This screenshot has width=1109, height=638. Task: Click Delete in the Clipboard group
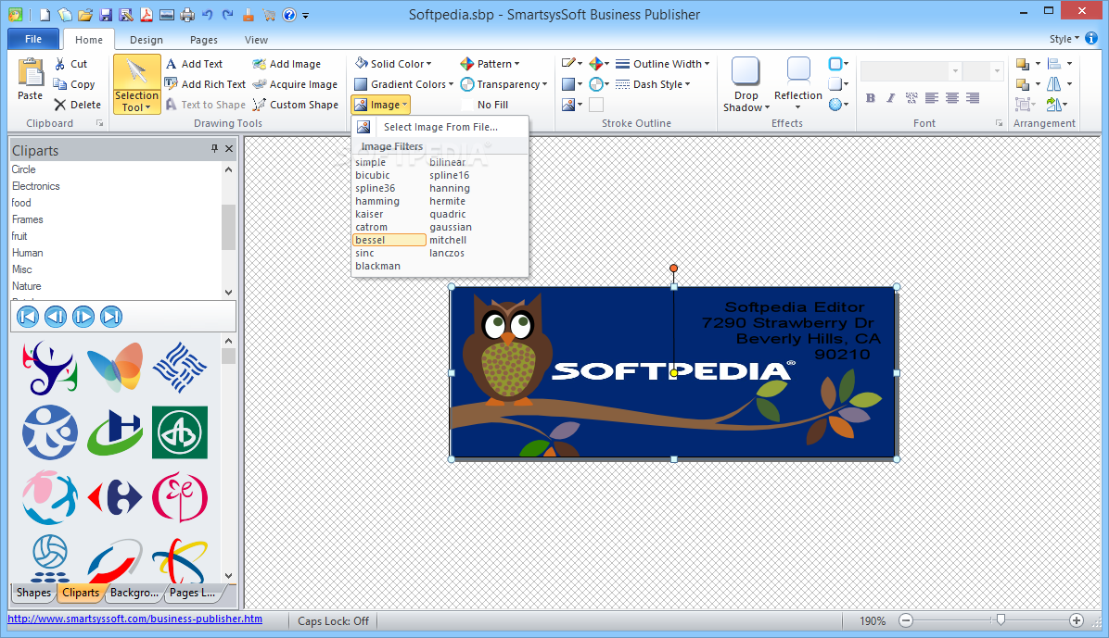click(x=78, y=105)
